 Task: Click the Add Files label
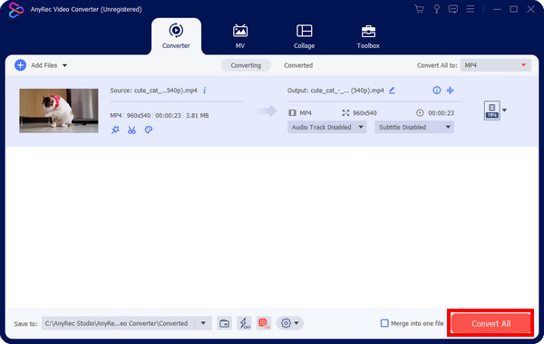tap(44, 65)
